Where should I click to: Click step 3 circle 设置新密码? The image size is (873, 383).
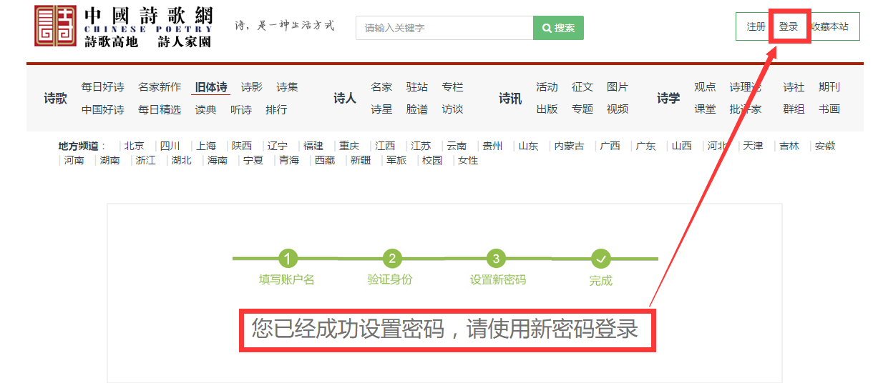pyautogui.click(x=497, y=258)
